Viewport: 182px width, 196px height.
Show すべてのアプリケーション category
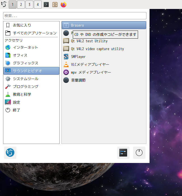31,33
